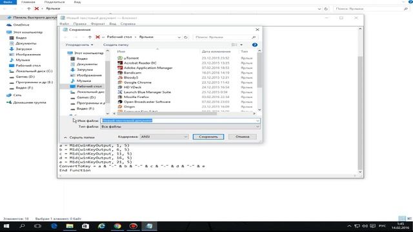Click the Отмена button
The width and height of the screenshot is (413, 232).
click(243, 137)
